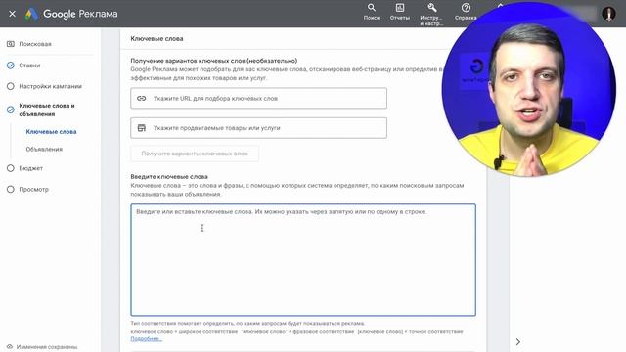Select the Поисковая step in the sidebar
This screenshot has height=352, width=626.
tap(35, 44)
